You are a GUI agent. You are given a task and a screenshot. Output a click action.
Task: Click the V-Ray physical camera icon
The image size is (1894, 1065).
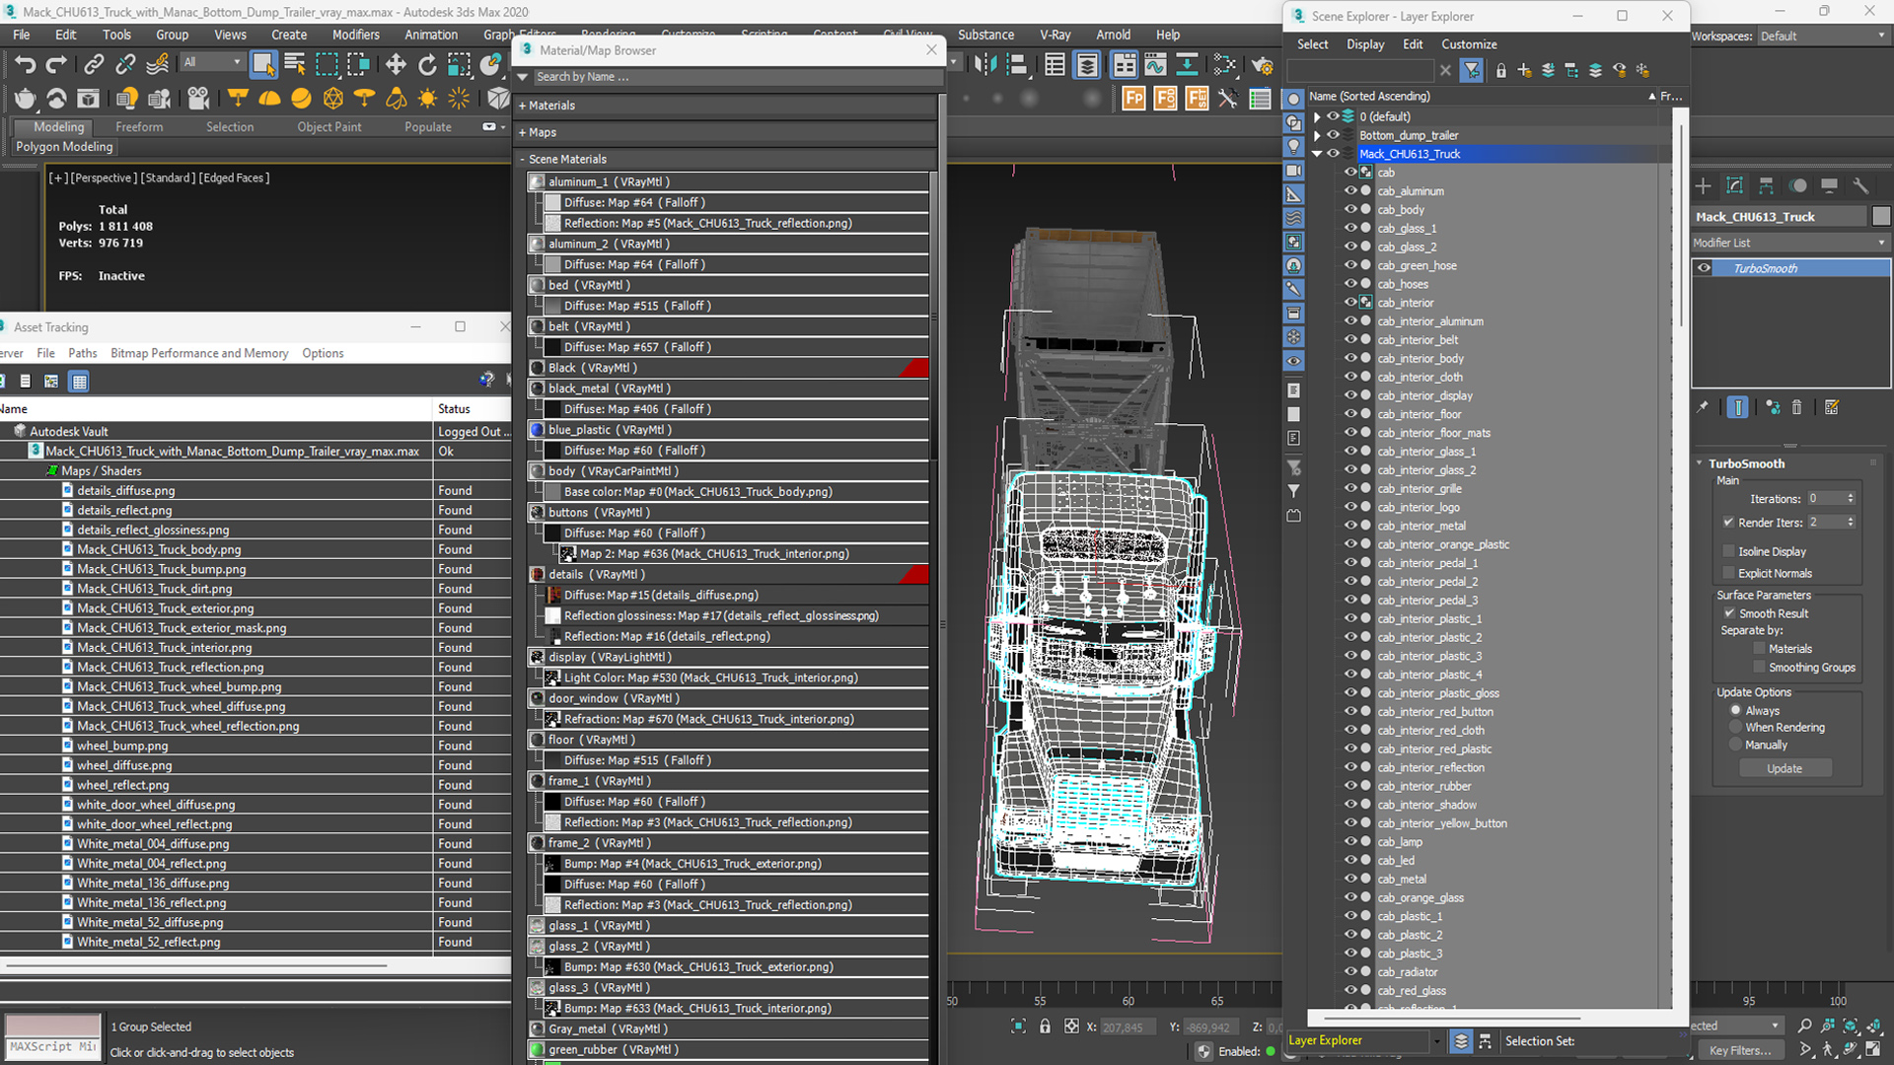[198, 99]
